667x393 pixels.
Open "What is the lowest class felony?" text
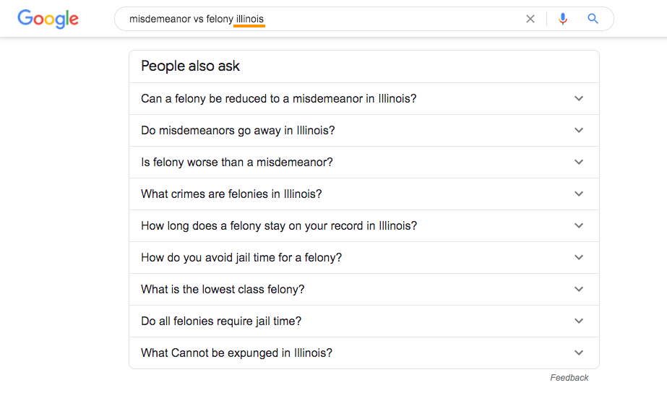223,289
